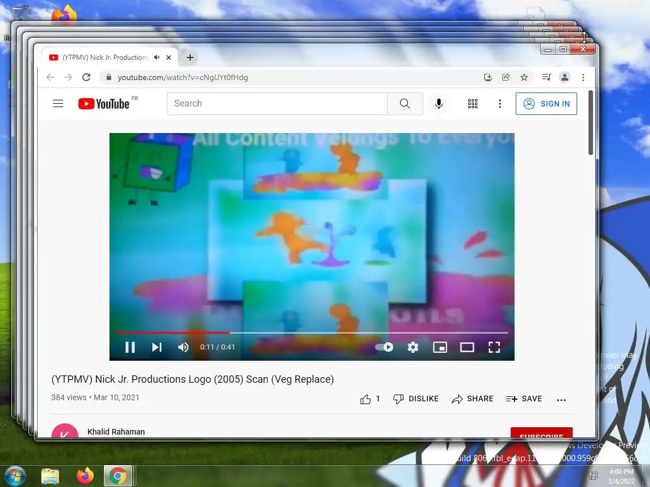Viewport: 650px width, 487px height.
Task: Pause the YouTube video
Action: click(130, 347)
